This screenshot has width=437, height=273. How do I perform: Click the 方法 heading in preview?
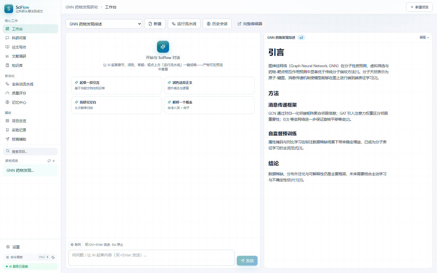273,93
